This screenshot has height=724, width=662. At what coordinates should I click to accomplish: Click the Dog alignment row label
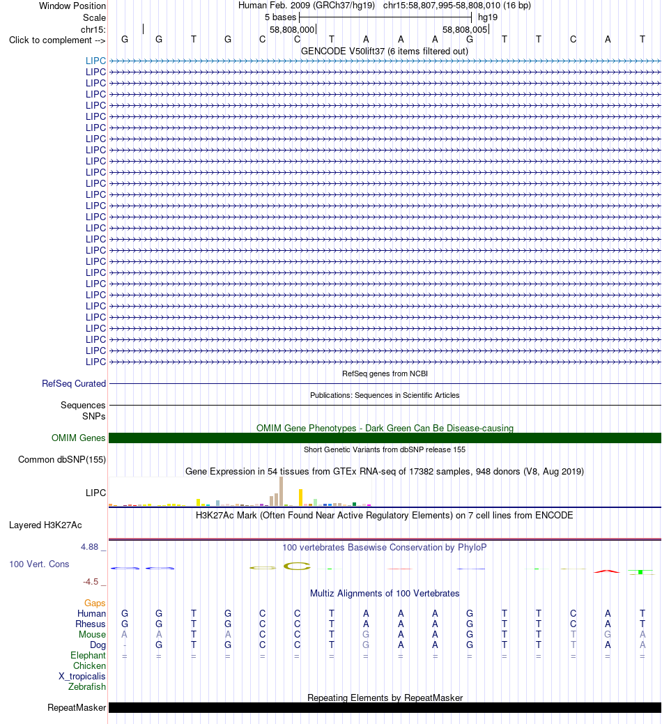[x=98, y=645]
